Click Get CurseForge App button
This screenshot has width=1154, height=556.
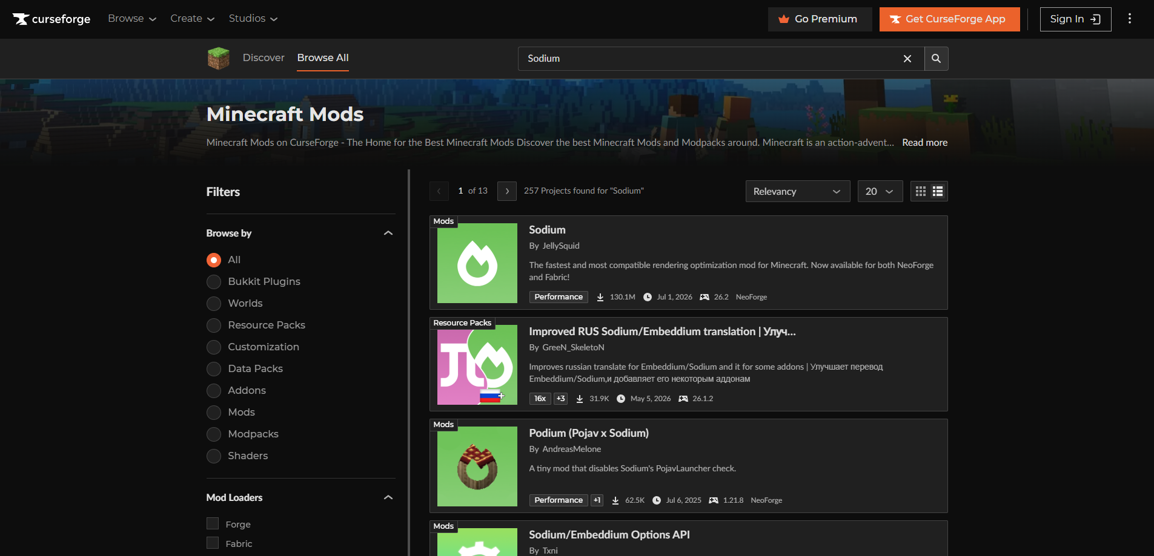(950, 19)
